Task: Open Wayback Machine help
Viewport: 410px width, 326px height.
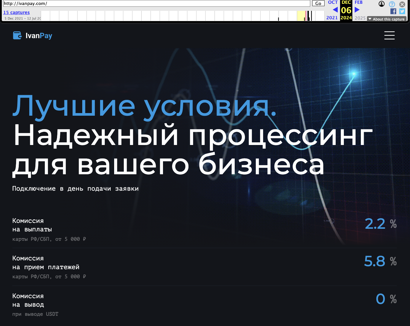Action: [392, 4]
